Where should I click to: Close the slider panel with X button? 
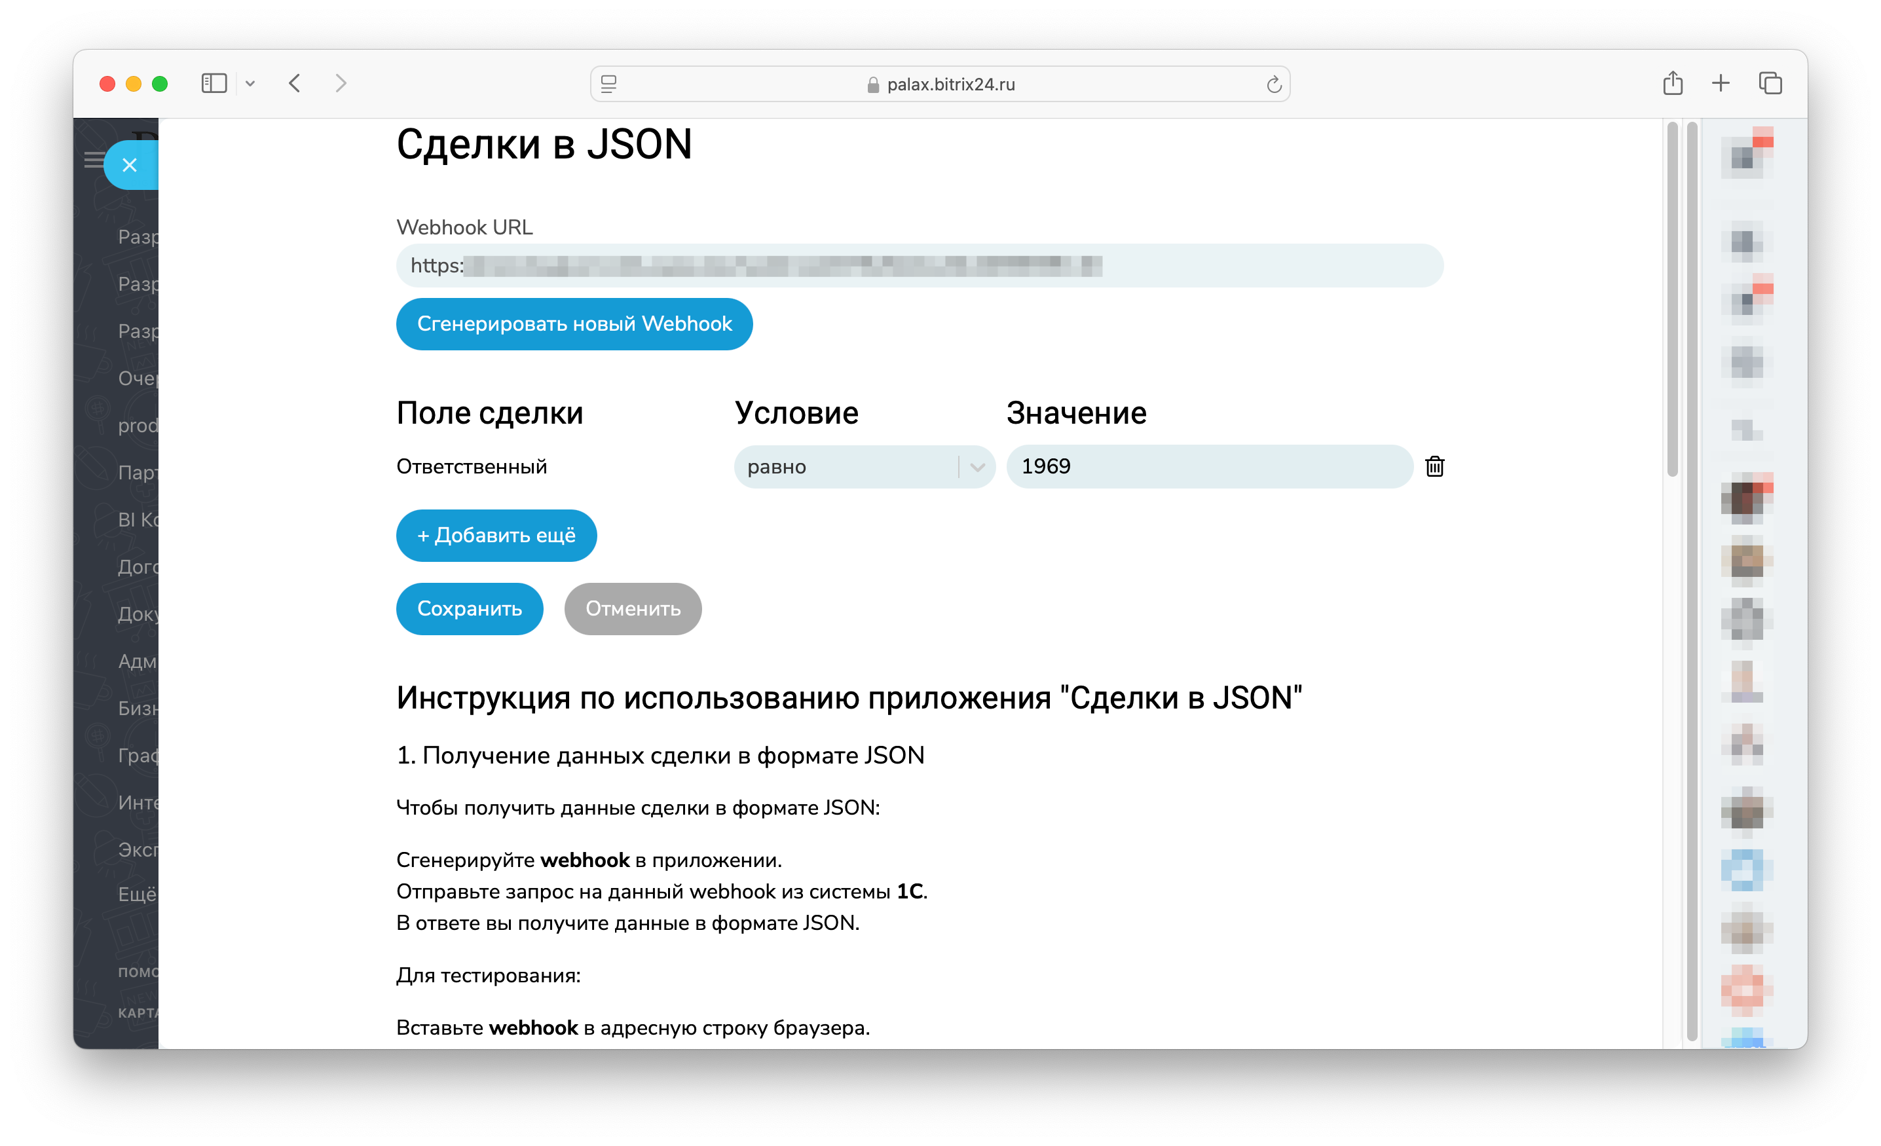[130, 165]
